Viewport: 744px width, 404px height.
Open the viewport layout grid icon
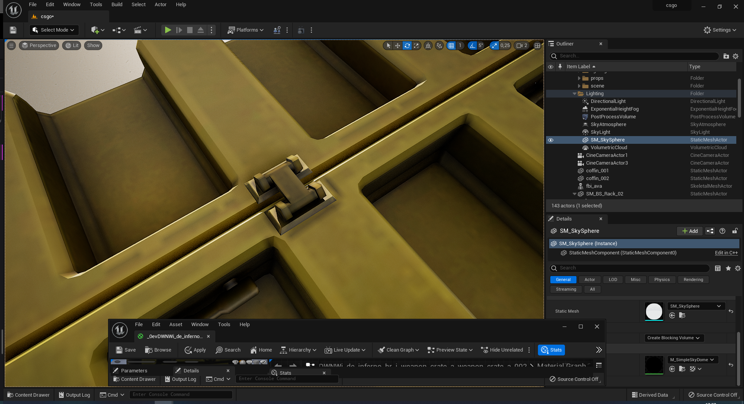(537, 45)
